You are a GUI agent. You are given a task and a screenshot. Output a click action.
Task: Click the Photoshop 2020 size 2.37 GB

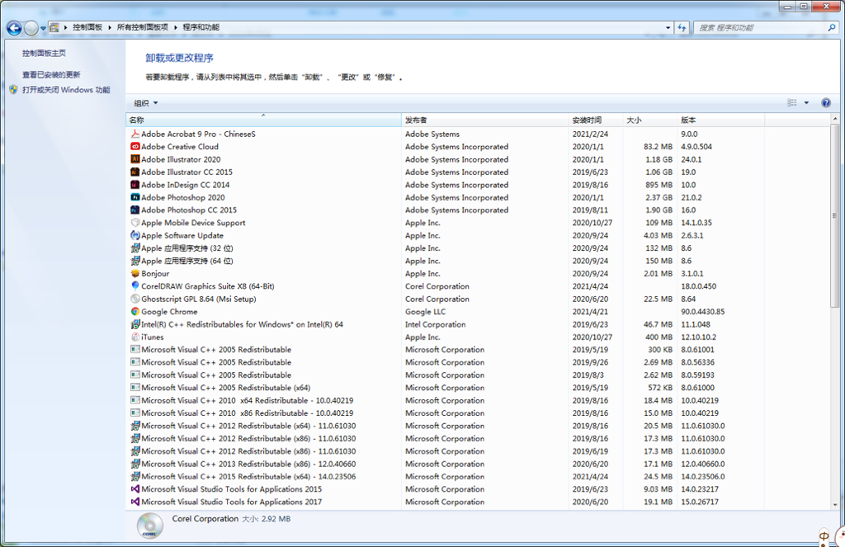point(659,197)
